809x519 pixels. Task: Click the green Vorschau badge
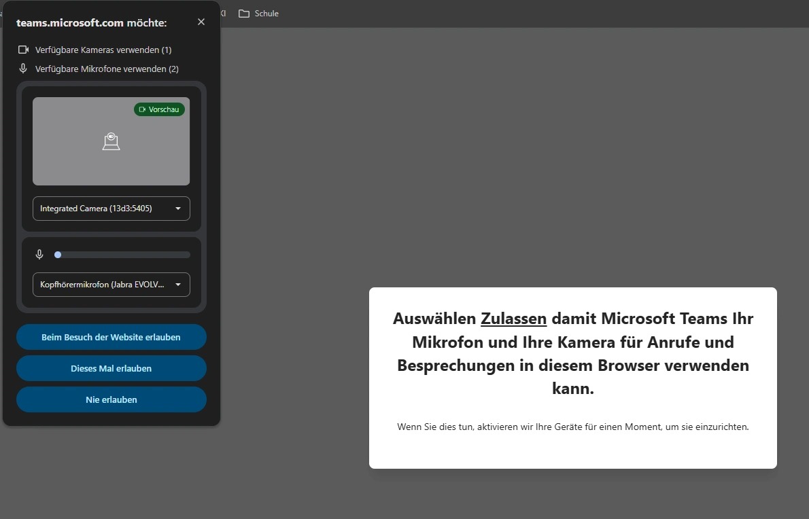pos(160,109)
